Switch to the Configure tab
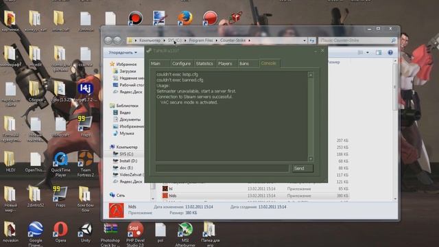 click(x=181, y=64)
